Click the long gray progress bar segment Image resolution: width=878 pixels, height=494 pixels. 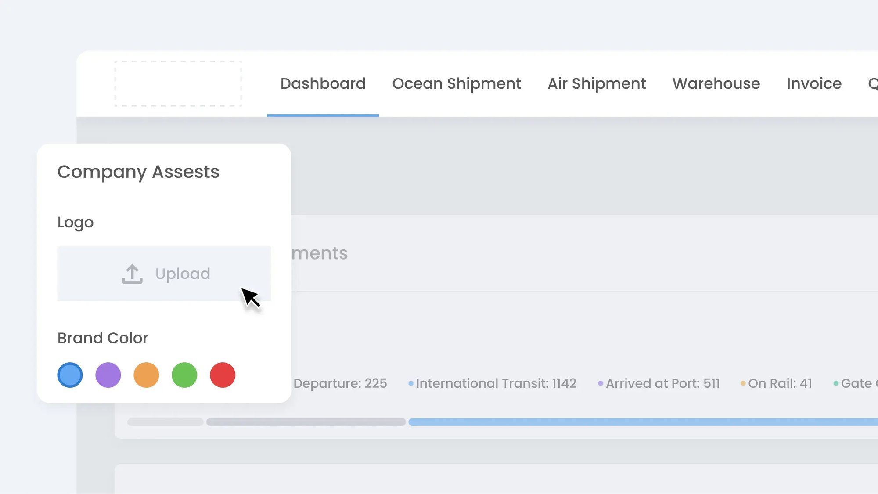coord(306,422)
